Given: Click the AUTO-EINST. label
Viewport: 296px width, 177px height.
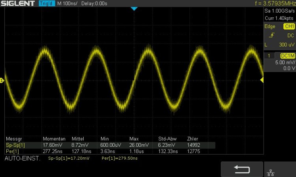Looking at the screenshot, I should coord(22,158).
